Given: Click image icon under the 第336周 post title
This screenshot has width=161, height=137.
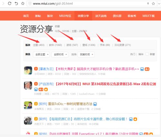Looking at the screenshot, I should [x=36, y=90].
